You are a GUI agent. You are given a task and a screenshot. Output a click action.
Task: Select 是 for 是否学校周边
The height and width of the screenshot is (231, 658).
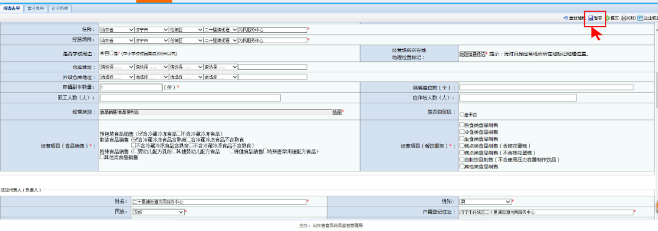111,53
